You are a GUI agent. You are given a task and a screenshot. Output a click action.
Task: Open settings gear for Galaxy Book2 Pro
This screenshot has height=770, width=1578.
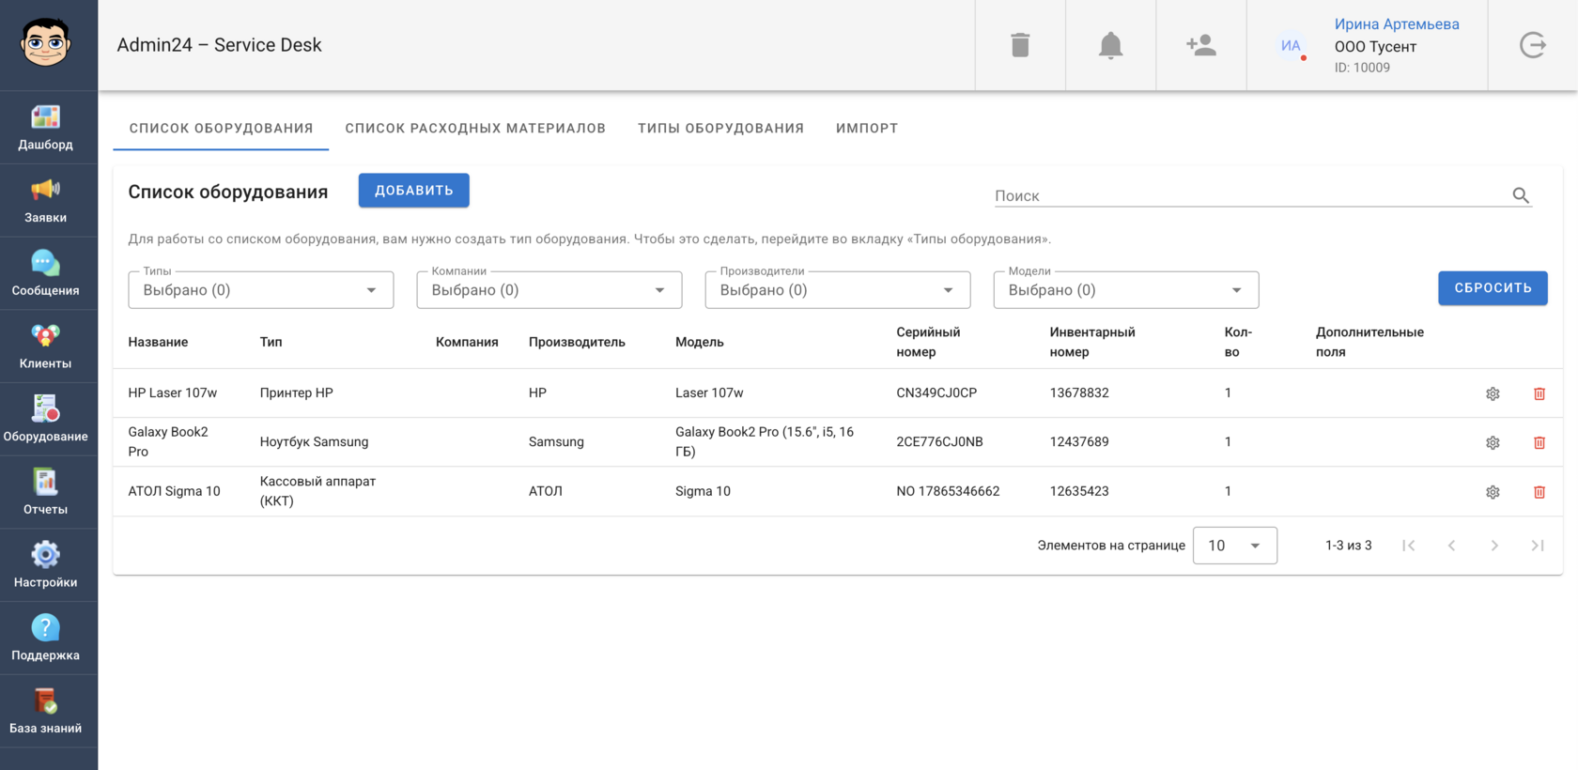click(x=1493, y=442)
